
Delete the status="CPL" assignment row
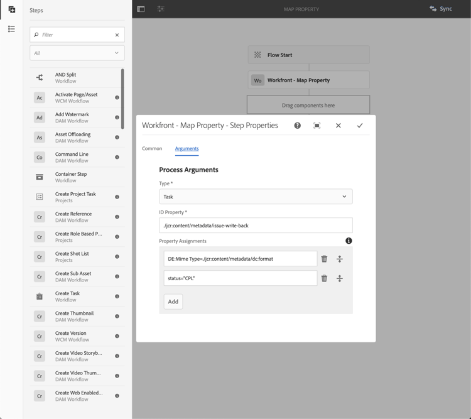[x=325, y=278]
